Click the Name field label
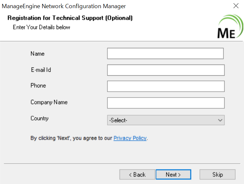This screenshot has width=244, height=184. [37, 54]
